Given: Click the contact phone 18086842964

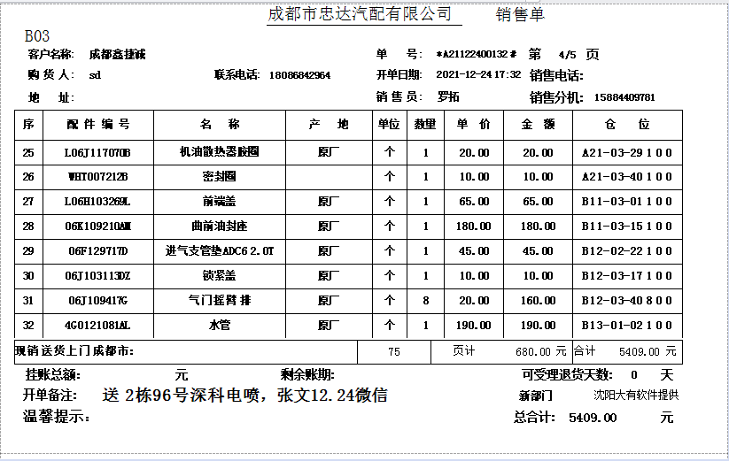Looking at the screenshot, I should tap(299, 75).
